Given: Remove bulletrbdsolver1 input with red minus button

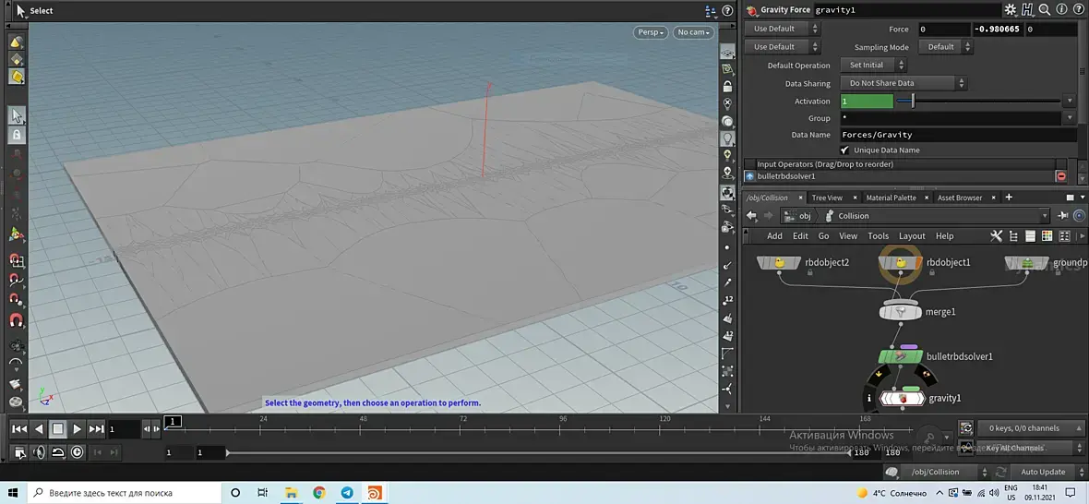Looking at the screenshot, I should 1060,176.
